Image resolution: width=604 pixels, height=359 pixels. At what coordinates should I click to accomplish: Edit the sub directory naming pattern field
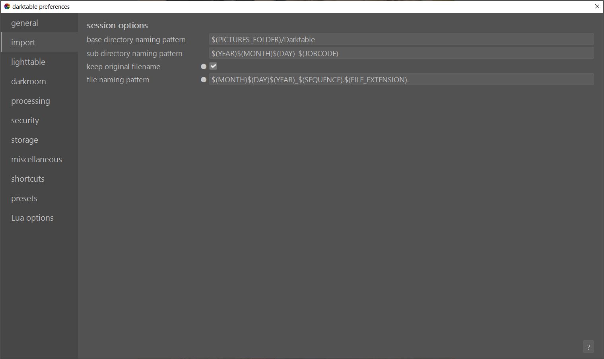[401, 53]
